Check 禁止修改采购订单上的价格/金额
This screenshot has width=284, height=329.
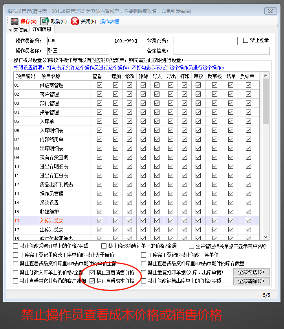(16, 246)
